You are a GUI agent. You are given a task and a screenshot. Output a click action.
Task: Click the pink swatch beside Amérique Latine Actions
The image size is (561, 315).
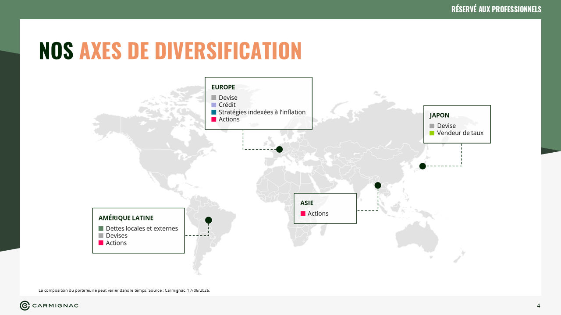coord(101,243)
